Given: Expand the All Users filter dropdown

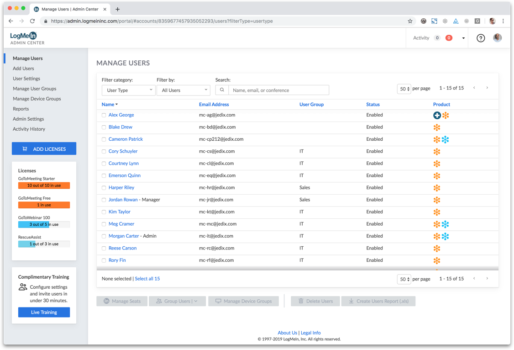Looking at the screenshot, I should tap(183, 90).
